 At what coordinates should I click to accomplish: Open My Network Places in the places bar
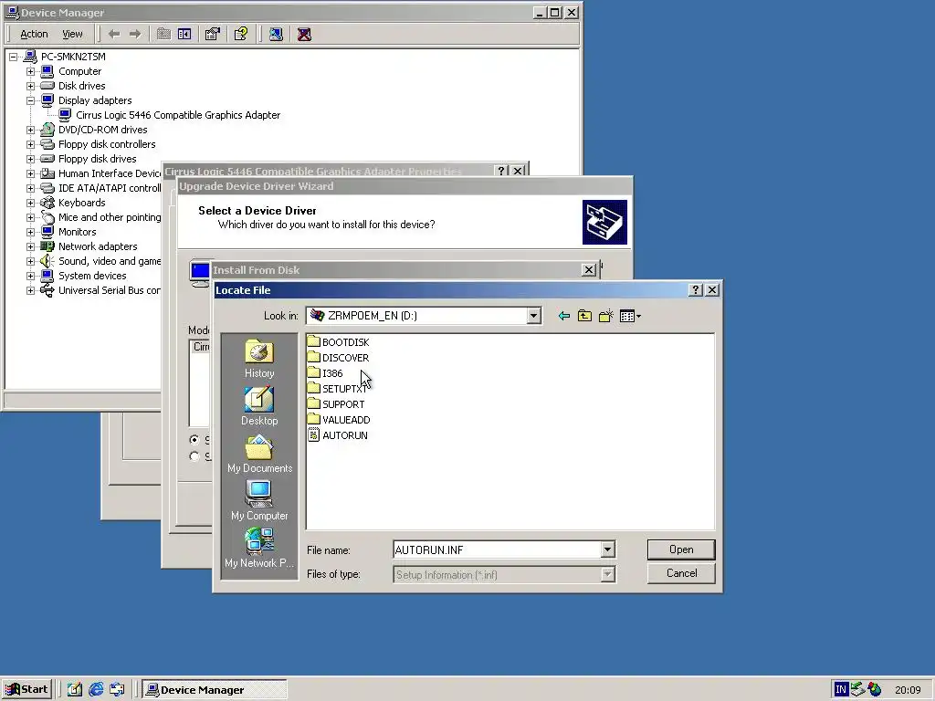click(259, 549)
